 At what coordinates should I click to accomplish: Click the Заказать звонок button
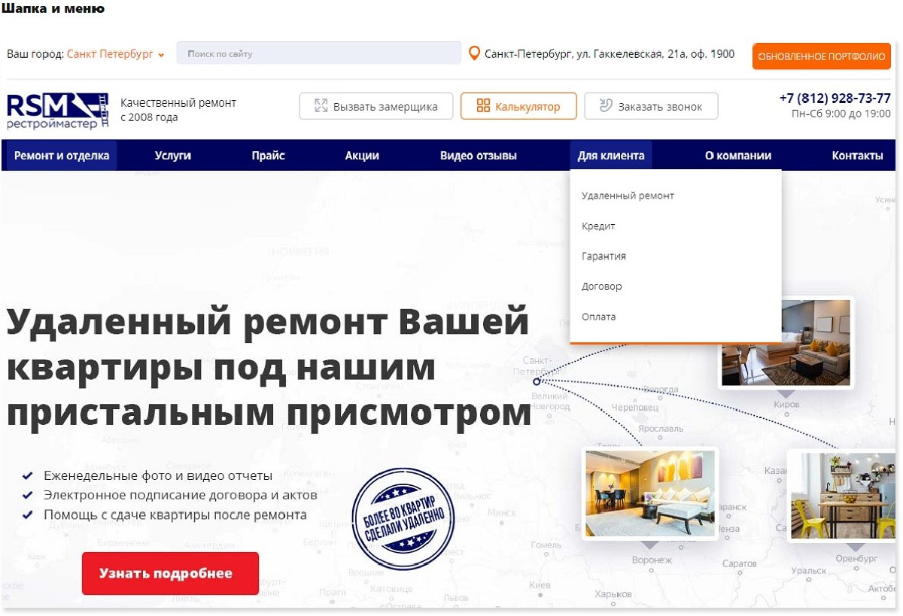651,106
